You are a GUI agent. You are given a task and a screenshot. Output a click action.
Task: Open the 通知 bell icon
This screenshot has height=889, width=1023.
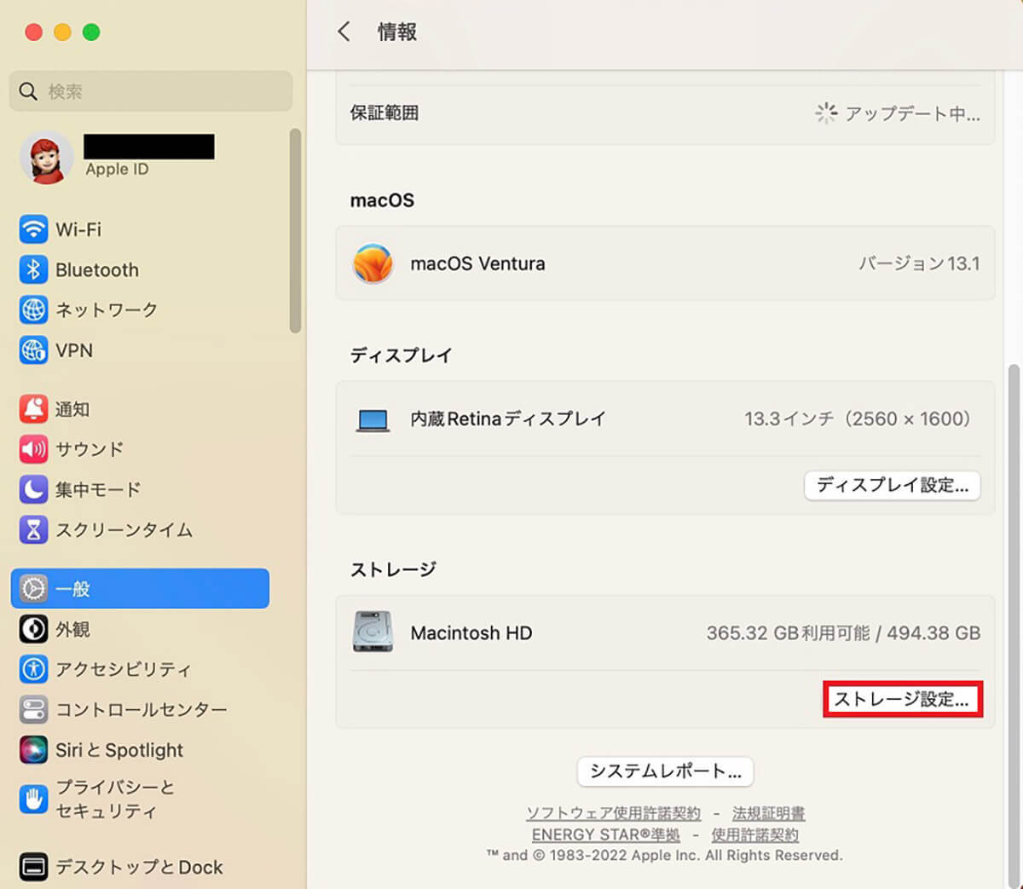pos(33,409)
